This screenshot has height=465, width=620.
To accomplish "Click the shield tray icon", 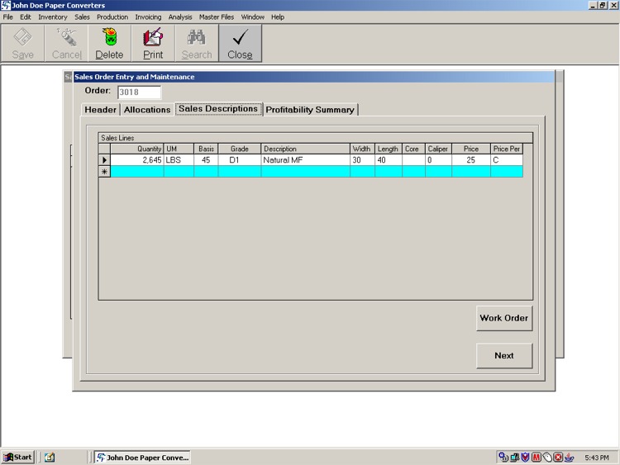I will point(525,458).
